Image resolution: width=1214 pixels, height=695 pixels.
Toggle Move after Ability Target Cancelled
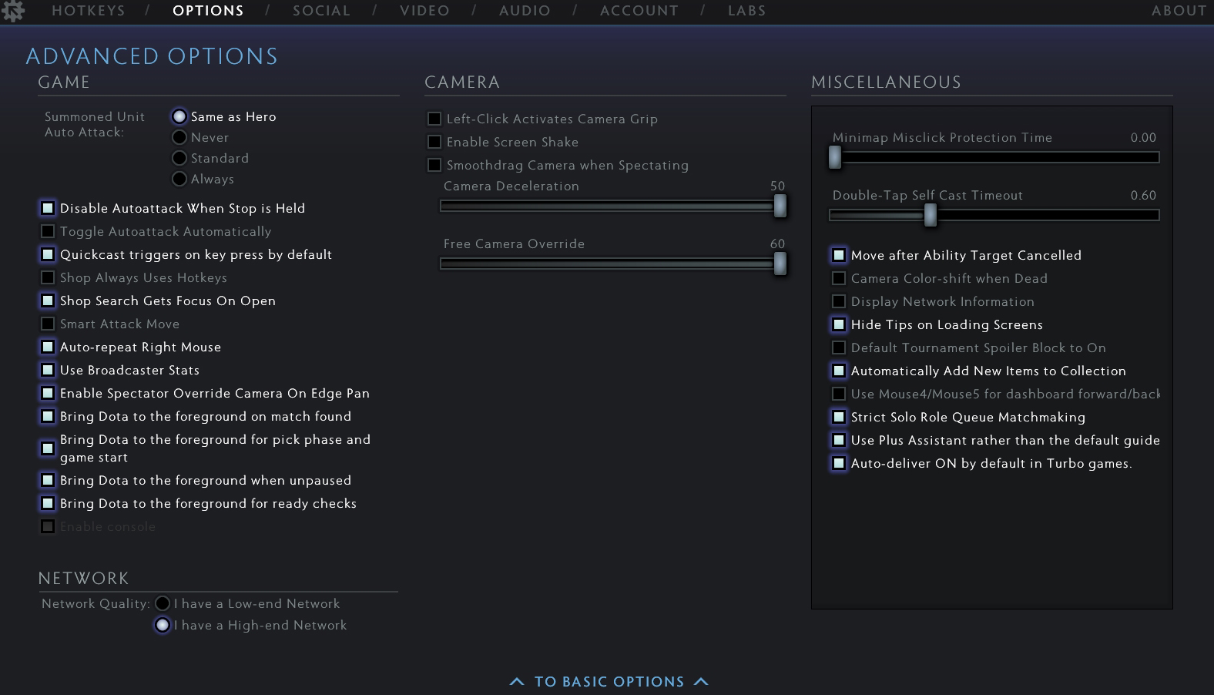click(839, 255)
